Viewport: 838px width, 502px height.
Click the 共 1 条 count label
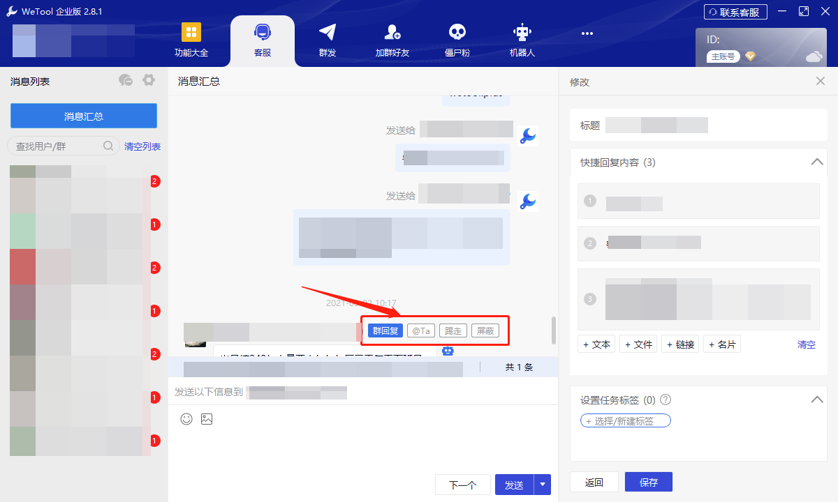tap(519, 367)
